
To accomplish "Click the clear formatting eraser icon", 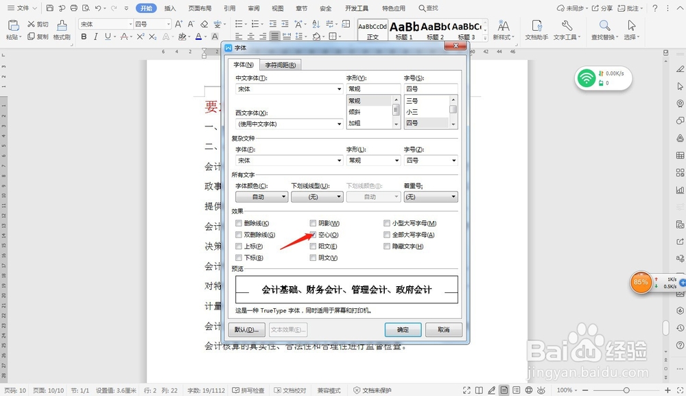I will coord(203,25).
